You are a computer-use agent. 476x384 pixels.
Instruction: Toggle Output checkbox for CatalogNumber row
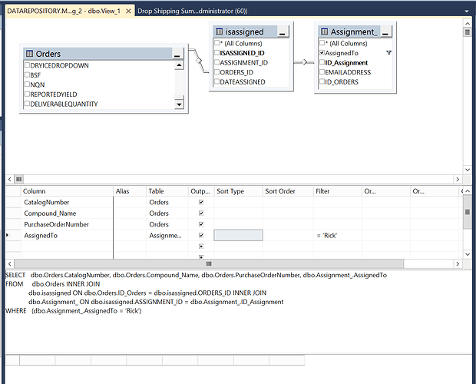click(x=201, y=202)
